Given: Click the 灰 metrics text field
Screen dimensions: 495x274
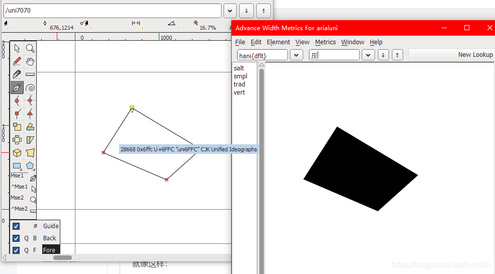Looking at the screenshot, I should click(x=334, y=55).
